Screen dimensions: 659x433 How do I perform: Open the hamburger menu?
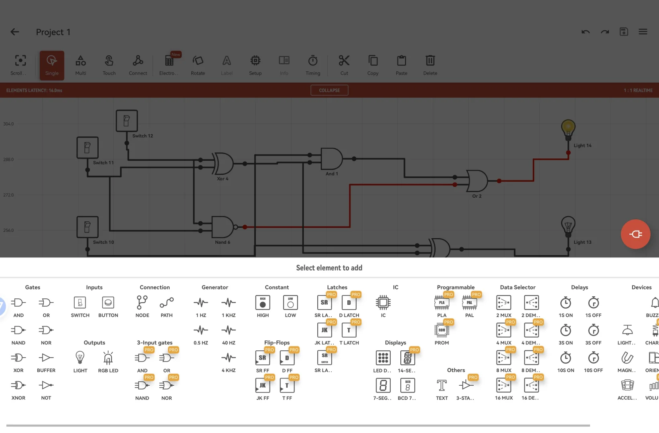click(x=643, y=32)
